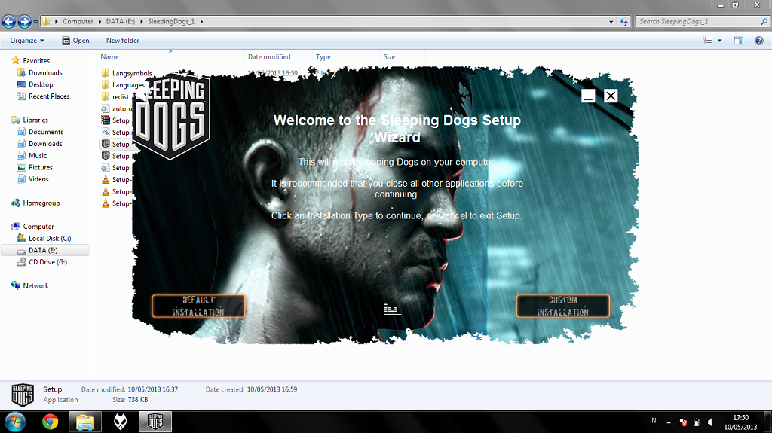Open recent pages dropdown beside forward arrow
Viewport: 772px width, 433px height.
tap(36, 22)
